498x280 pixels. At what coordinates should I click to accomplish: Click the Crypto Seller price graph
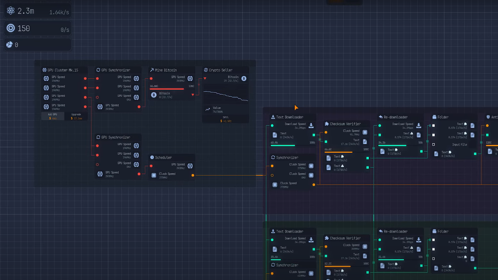click(x=226, y=94)
